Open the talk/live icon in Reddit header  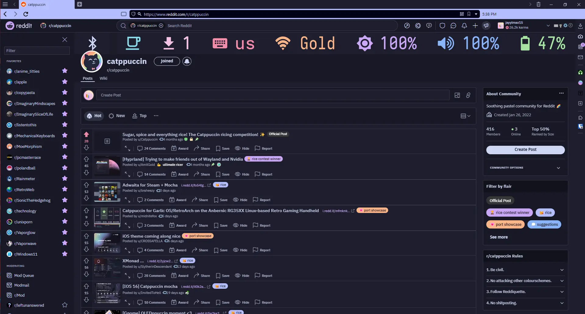tap(429, 26)
